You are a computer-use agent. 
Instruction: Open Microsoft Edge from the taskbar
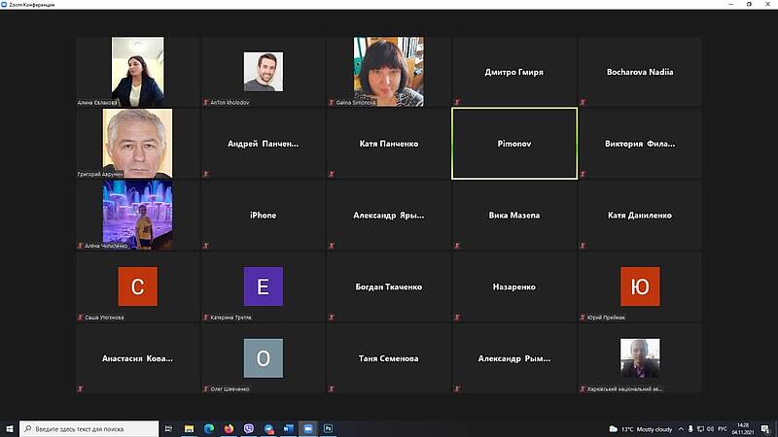[208, 428]
